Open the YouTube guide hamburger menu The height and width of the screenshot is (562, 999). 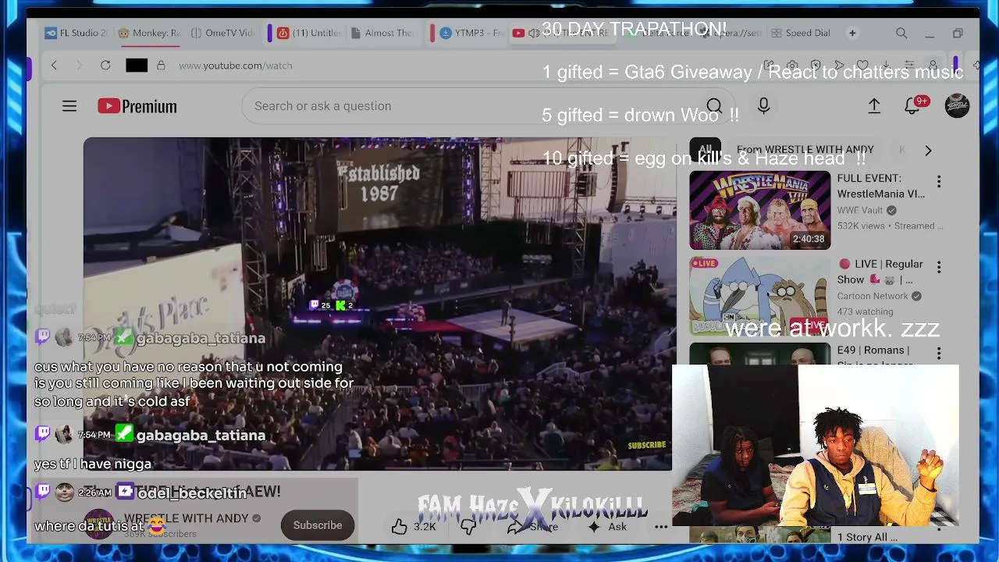coord(69,106)
